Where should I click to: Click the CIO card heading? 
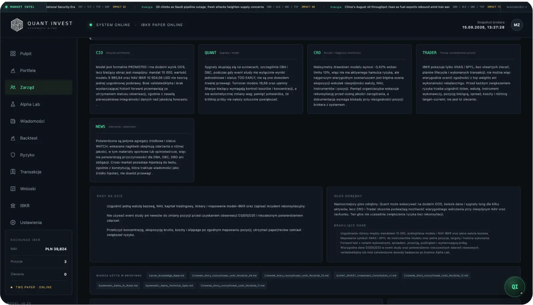point(99,53)
